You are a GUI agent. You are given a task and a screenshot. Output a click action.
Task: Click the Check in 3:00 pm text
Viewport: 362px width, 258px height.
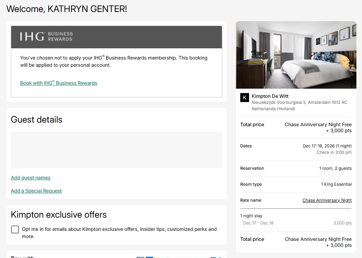click(x=334, y=152)
